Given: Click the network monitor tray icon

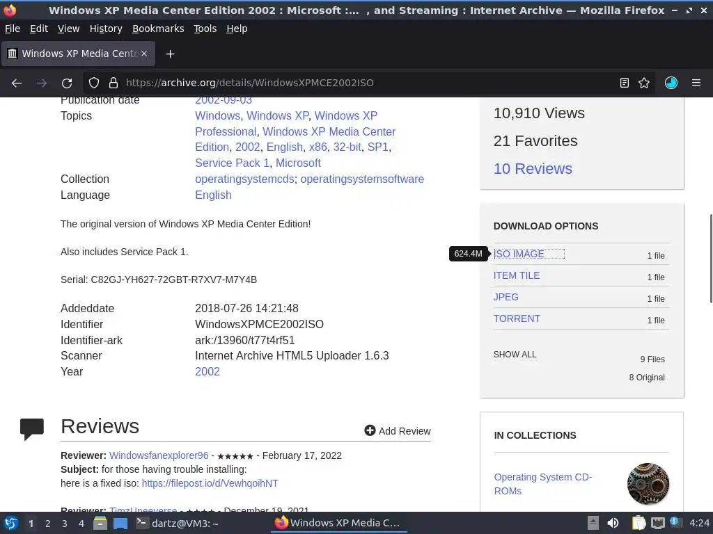Looking at the screenshot, I should coord(657,523).
